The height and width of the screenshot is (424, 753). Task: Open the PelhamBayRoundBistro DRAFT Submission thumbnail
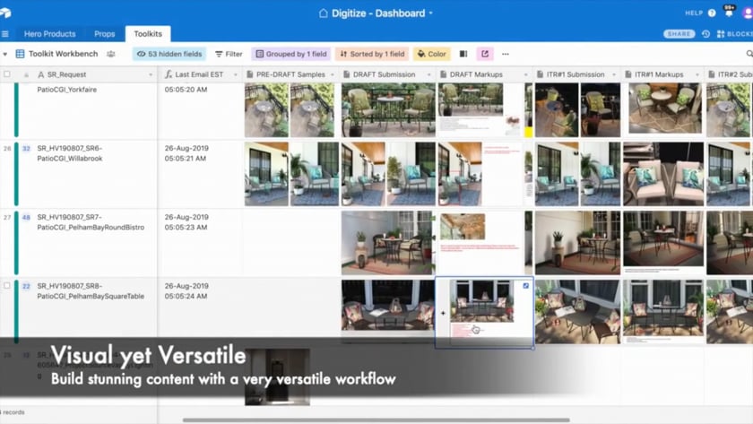click(387, 243)
